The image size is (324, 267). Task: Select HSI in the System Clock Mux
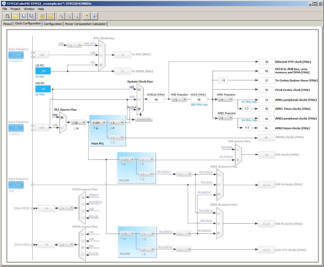pyautogui.click(x=139, y=89)
